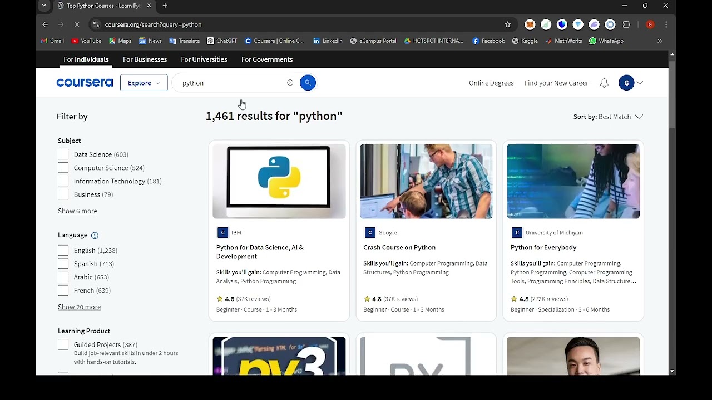Open eCampus Portal bookmark
The image size is (712, 400).
pos(373,41)
